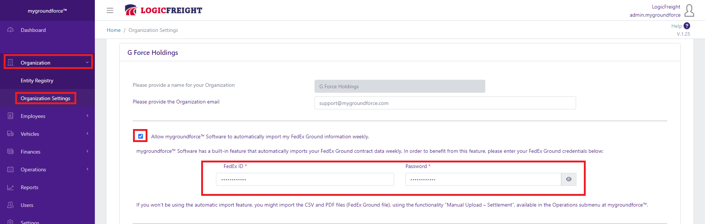Image resolution: width=705 pixels, height=224 pixels.
Task: Expand the Vehicles submenu arrow
Action: pyautogui.click(x=87, y=134)
